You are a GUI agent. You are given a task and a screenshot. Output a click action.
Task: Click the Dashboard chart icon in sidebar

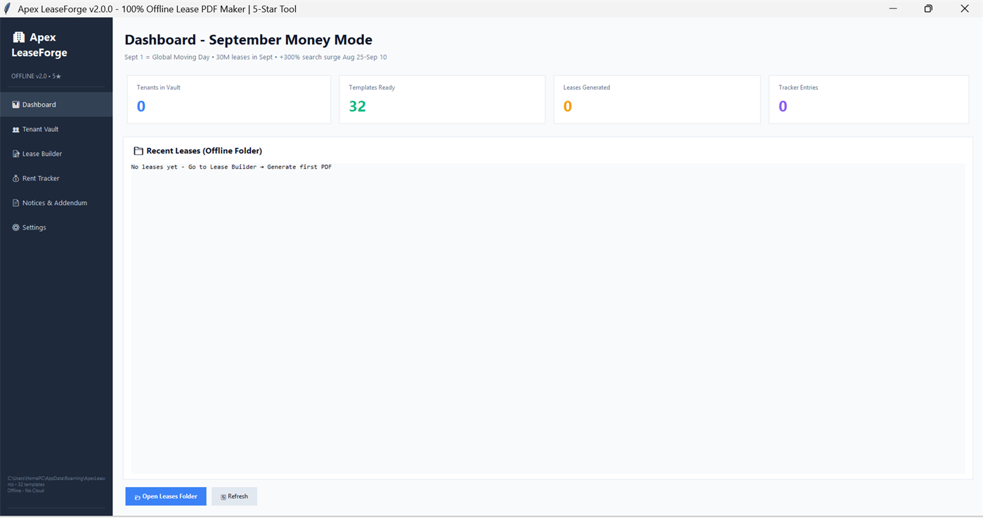[x=15, y=105]
